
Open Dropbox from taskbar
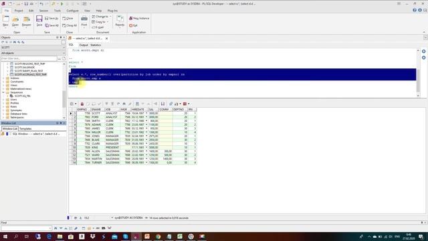point(93,236)
